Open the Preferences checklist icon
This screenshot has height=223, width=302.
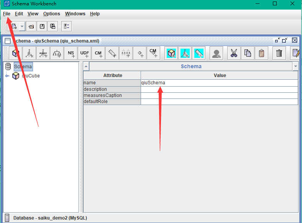point(66,26)
